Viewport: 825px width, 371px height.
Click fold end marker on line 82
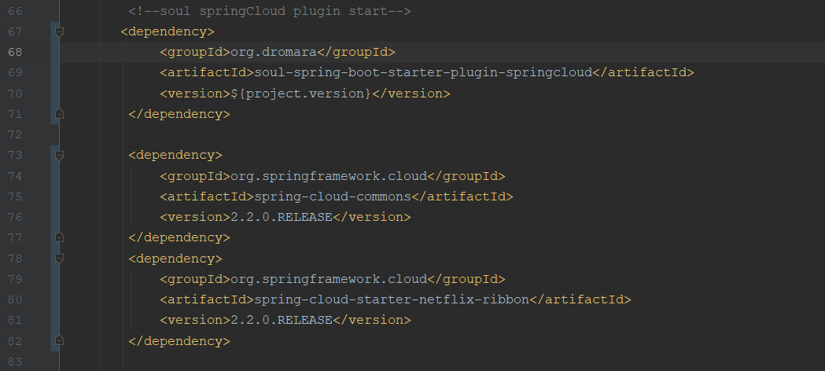pos(60,341)
